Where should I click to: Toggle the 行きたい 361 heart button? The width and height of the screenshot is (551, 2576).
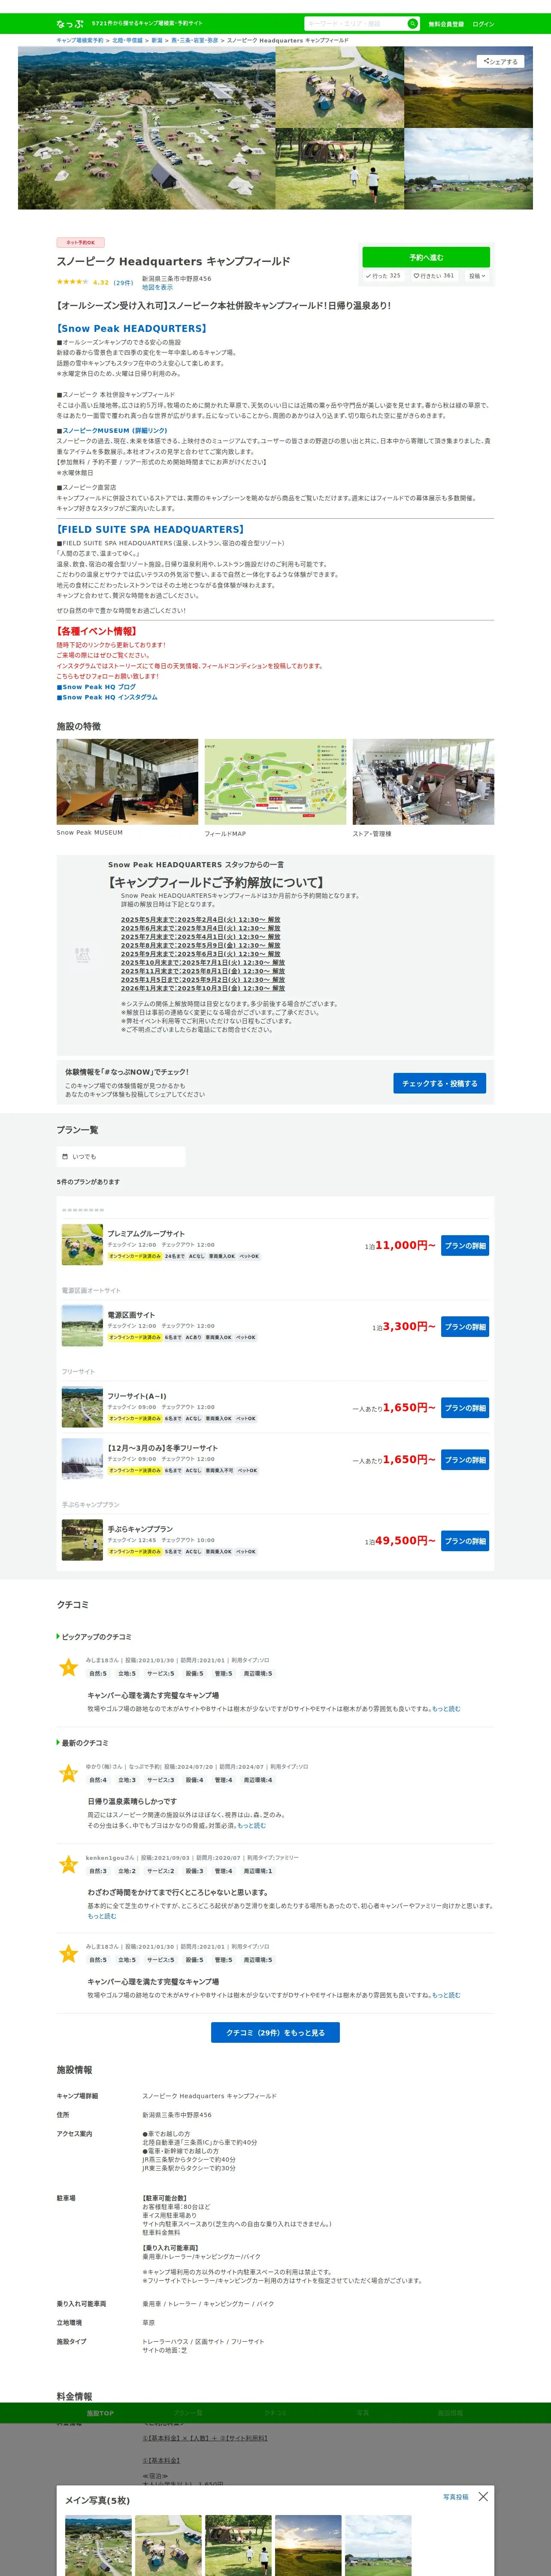[434, 276]
